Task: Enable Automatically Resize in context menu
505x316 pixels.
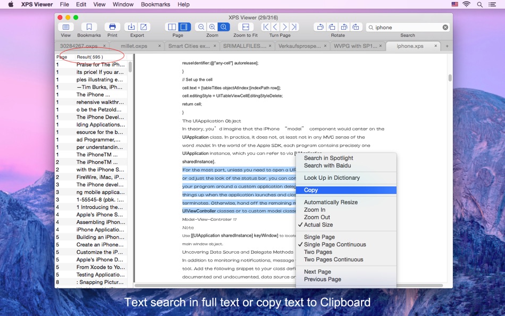Action: [x=346, y=202]
